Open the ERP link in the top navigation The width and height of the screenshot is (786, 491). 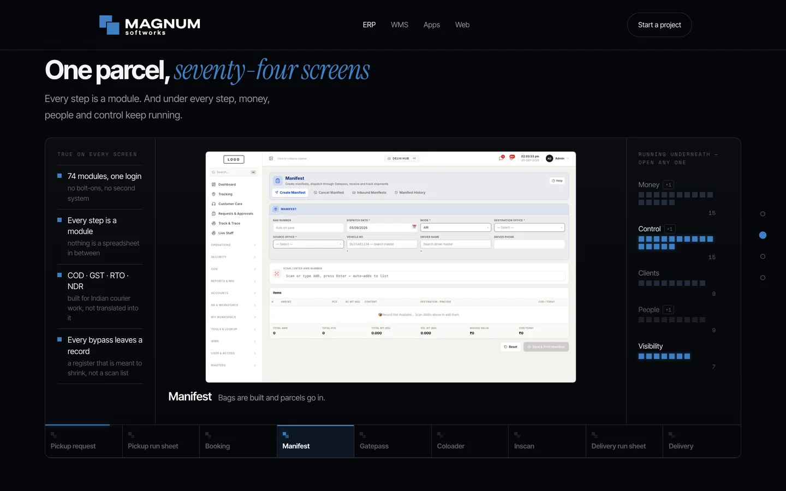point(370,25)
